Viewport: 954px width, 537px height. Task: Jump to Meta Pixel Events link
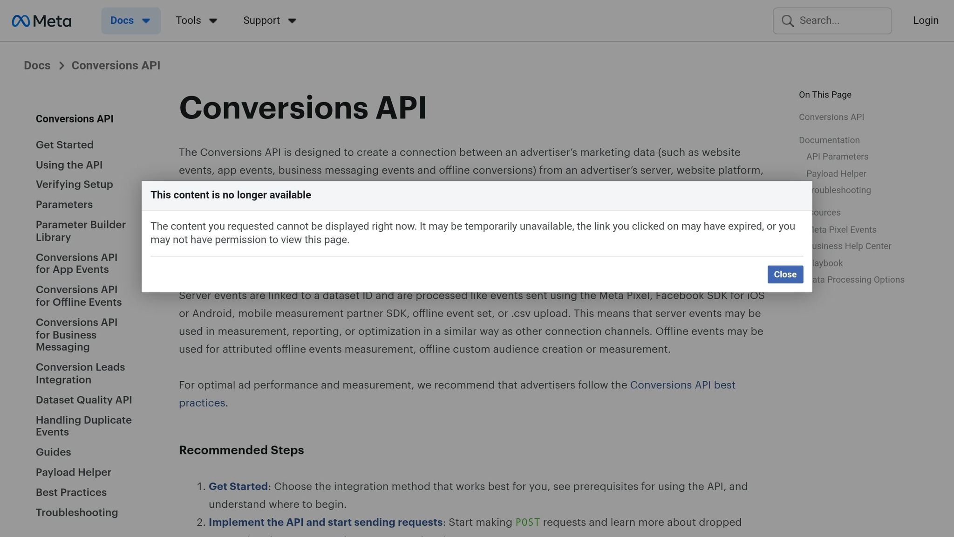845,230
